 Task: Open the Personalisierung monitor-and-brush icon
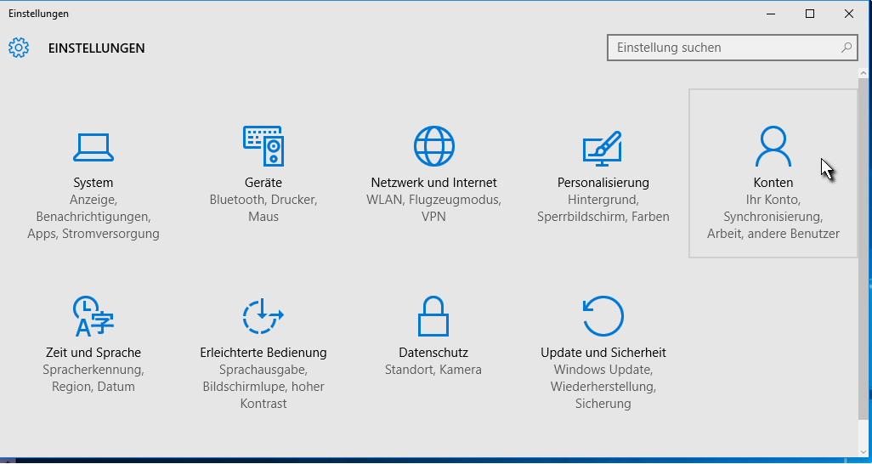(603, 147)
